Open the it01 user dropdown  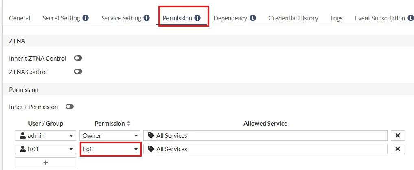coord(46,149)
